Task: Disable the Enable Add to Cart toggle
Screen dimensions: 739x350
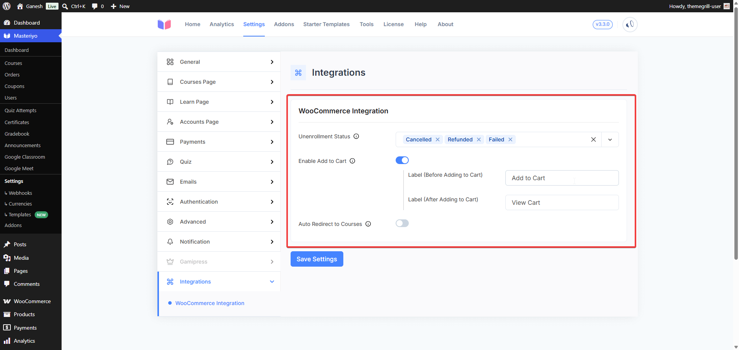Action: pyautogui.click(x=402, y=160)
